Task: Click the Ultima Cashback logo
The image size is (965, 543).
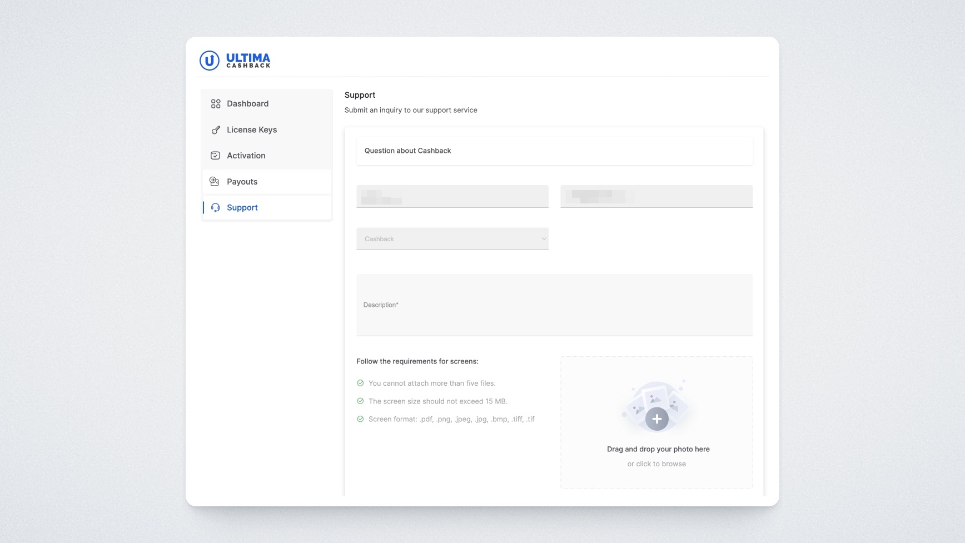Action: pyautogui.click(x=235, y=60)
